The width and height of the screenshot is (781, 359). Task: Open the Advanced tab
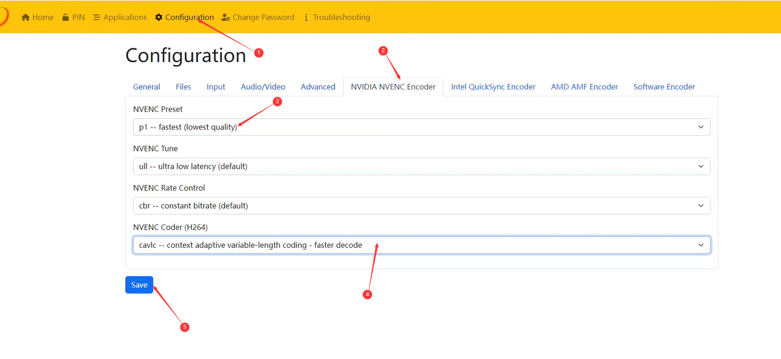318,87
